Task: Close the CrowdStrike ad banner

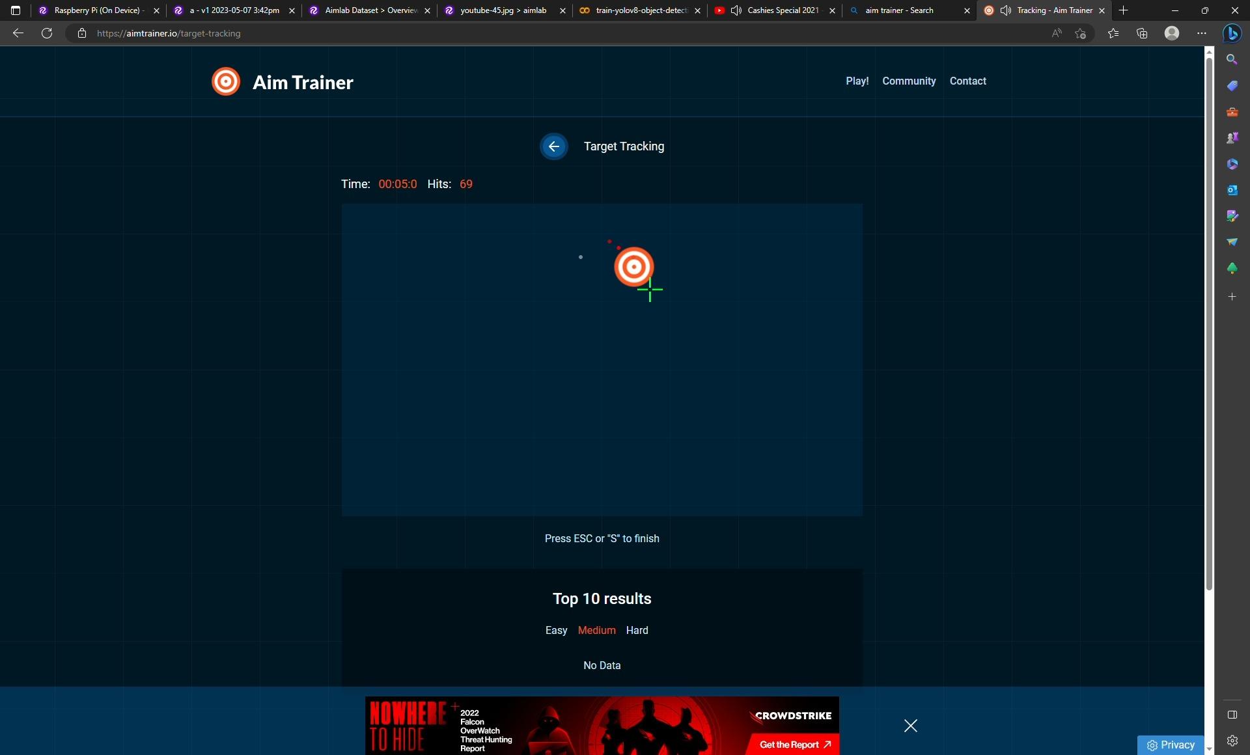Action: click(910, 726)
